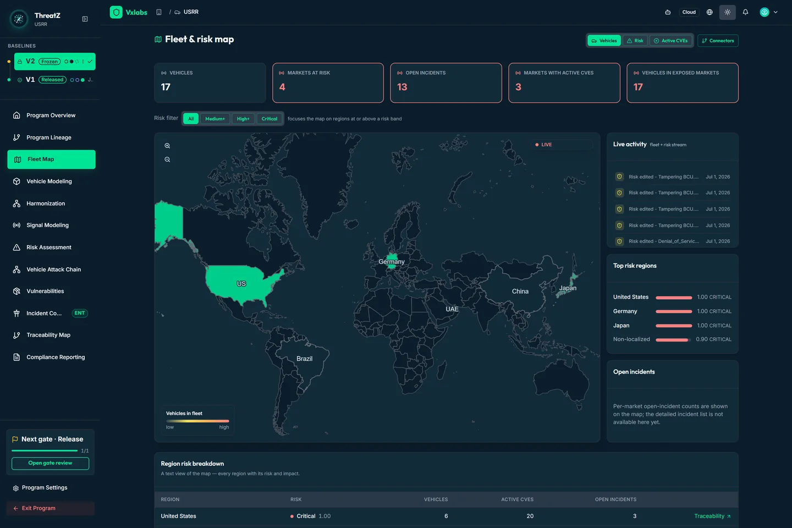Collapse the sidebar panel icon

pos(85,19)
